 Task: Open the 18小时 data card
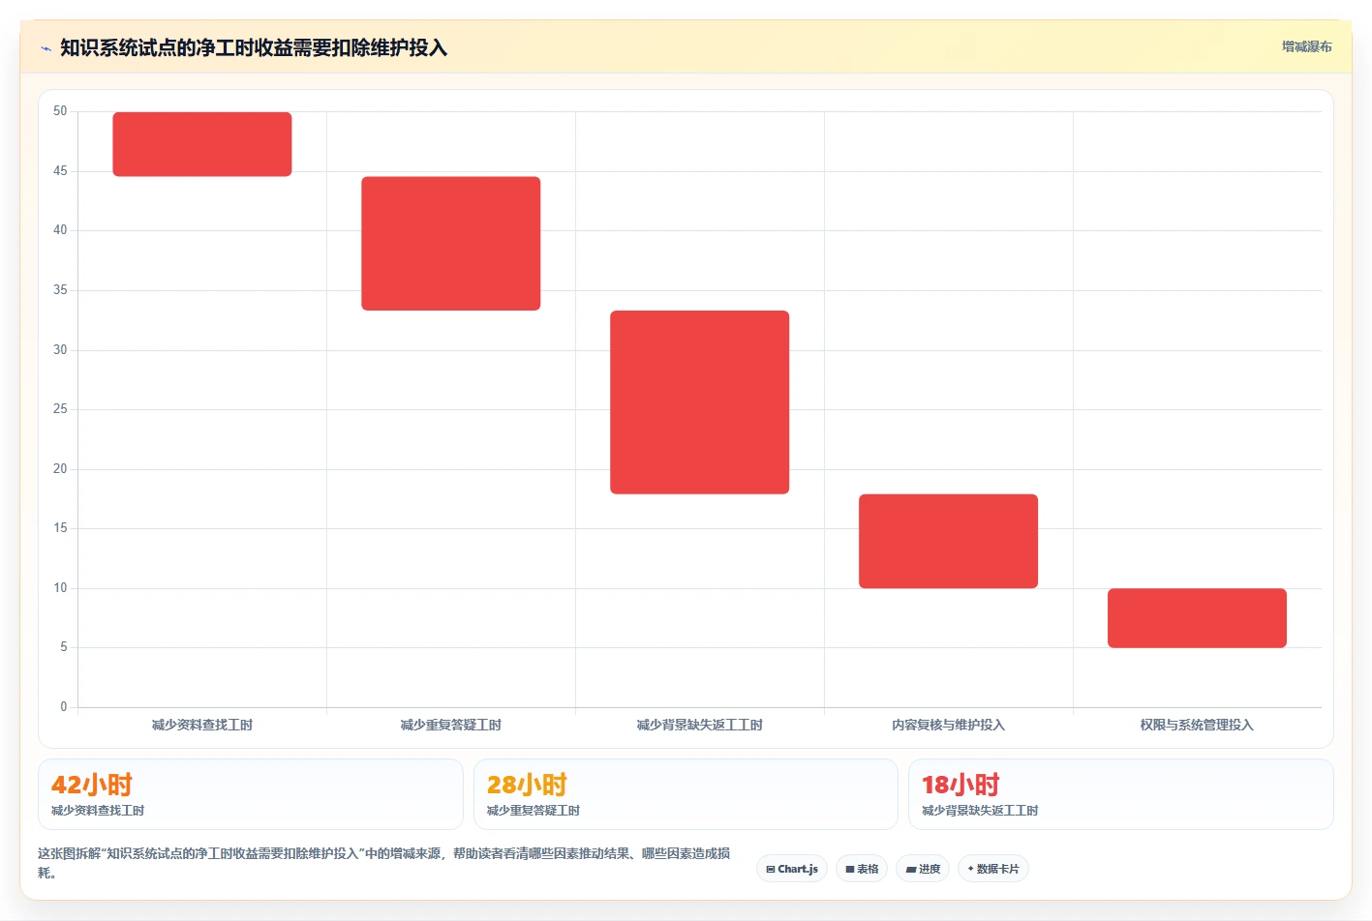pyautogui.click(x=1121, y=794)
